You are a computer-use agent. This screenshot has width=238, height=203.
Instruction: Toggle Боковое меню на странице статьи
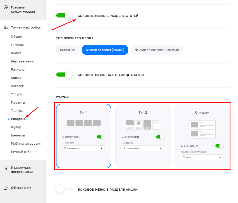pyautogui.click(x=64, y=75)
